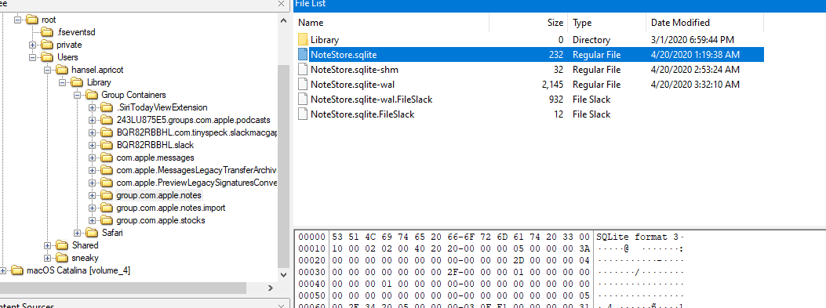Viewport: 826px width, 308px height.
Task: Expand the Shared folder node
Action: point(47,245)
